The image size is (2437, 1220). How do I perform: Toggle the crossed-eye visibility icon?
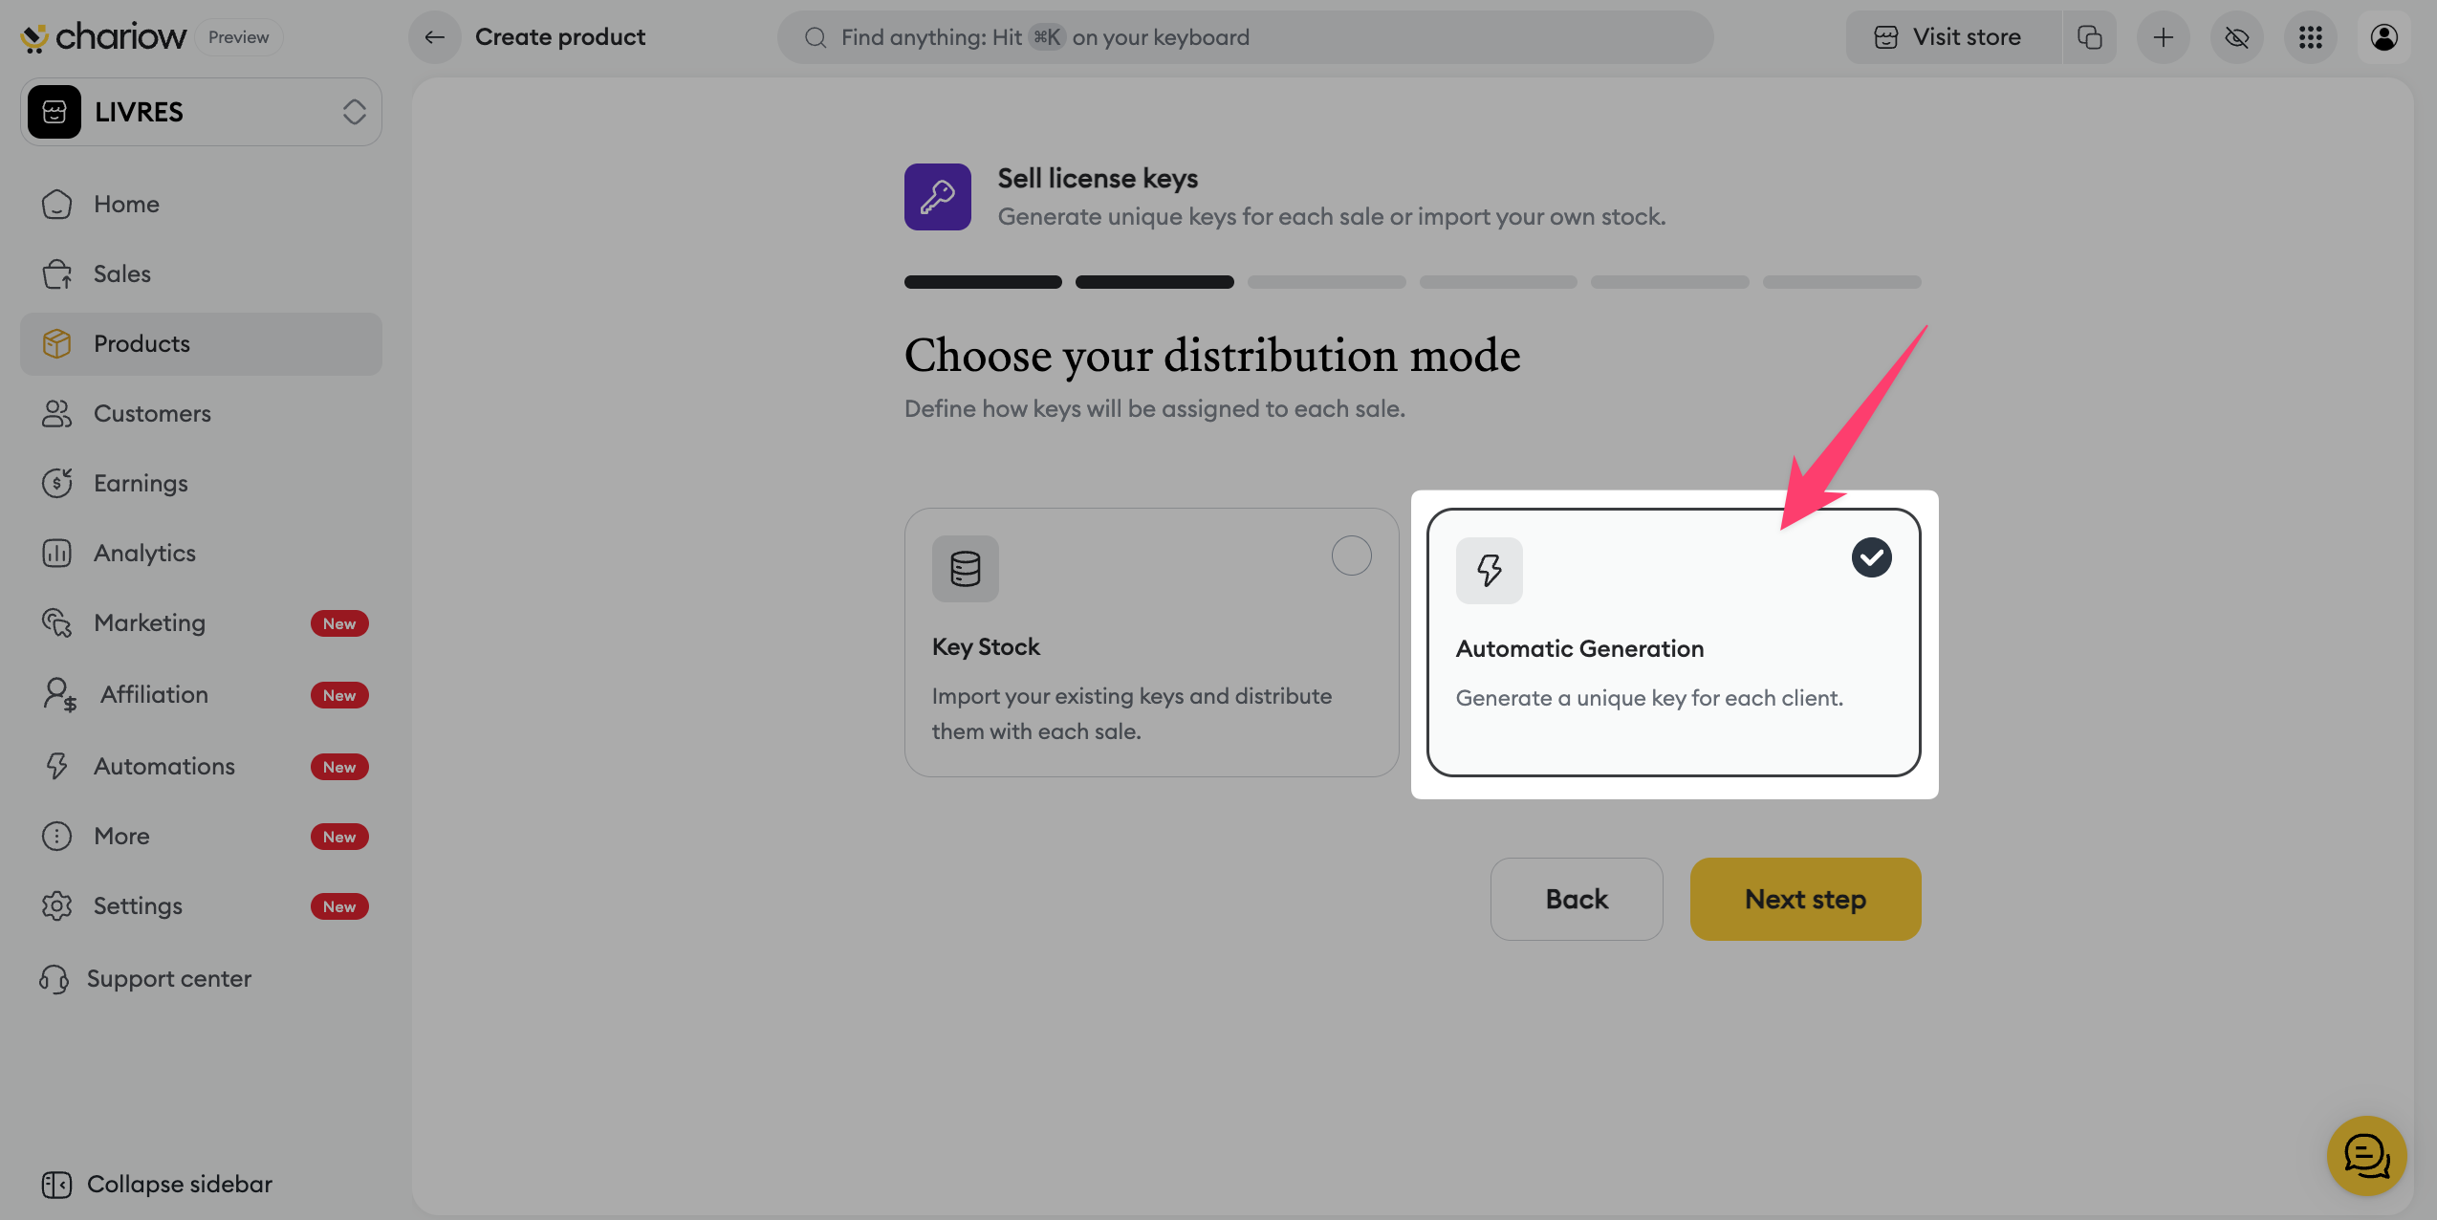2236,37
